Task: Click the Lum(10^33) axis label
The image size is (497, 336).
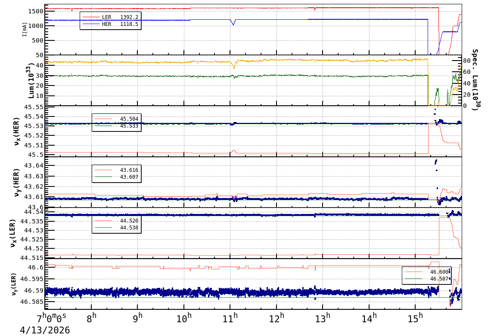Action: tap(31, 81)
